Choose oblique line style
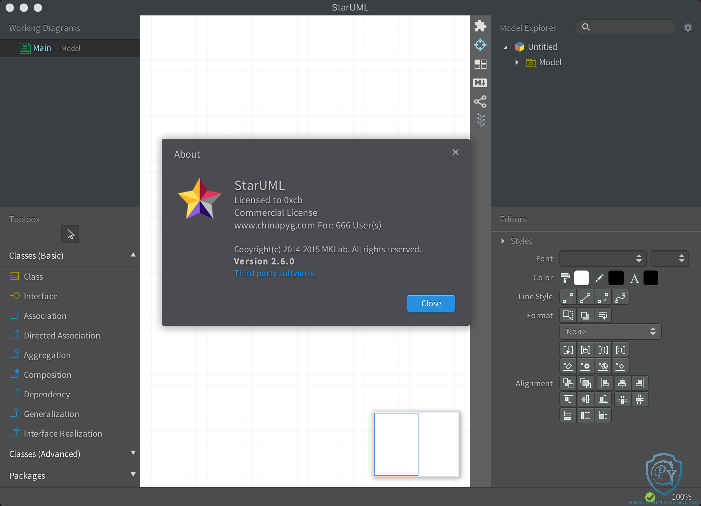 585,297
